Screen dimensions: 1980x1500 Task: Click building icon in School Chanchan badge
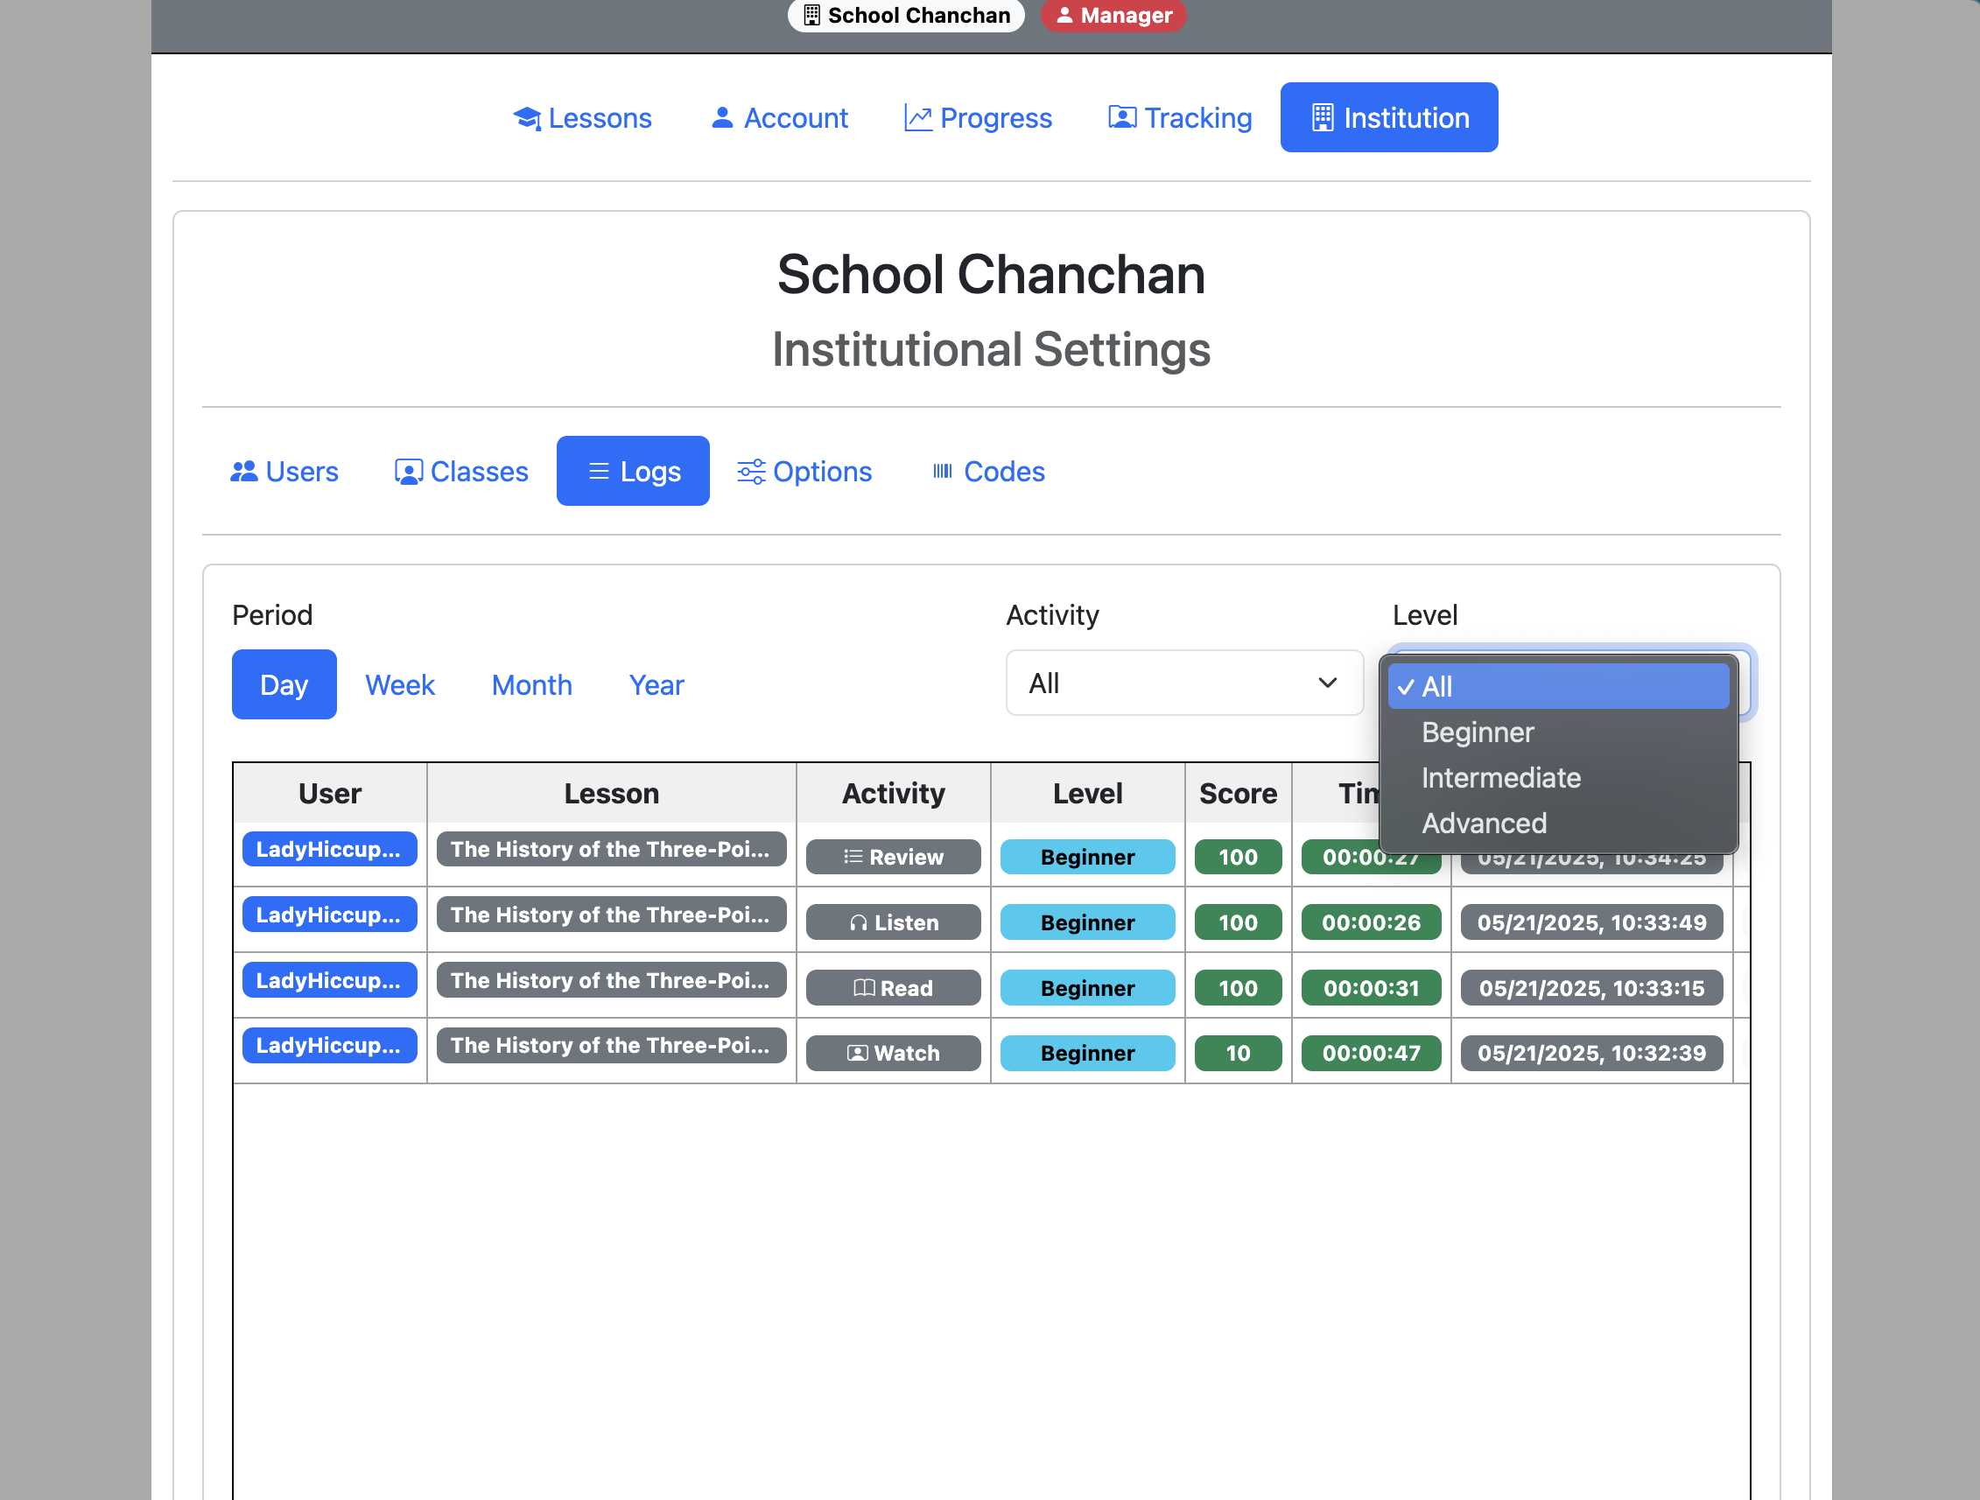coord(812,15)
